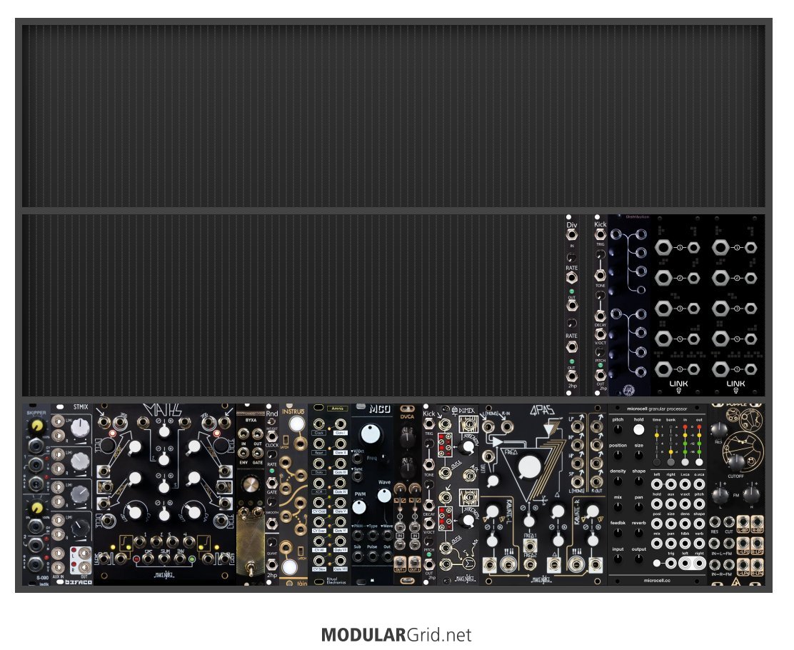
Task: Click right LINK module's large jack number 5
Action: pos(720,369)
